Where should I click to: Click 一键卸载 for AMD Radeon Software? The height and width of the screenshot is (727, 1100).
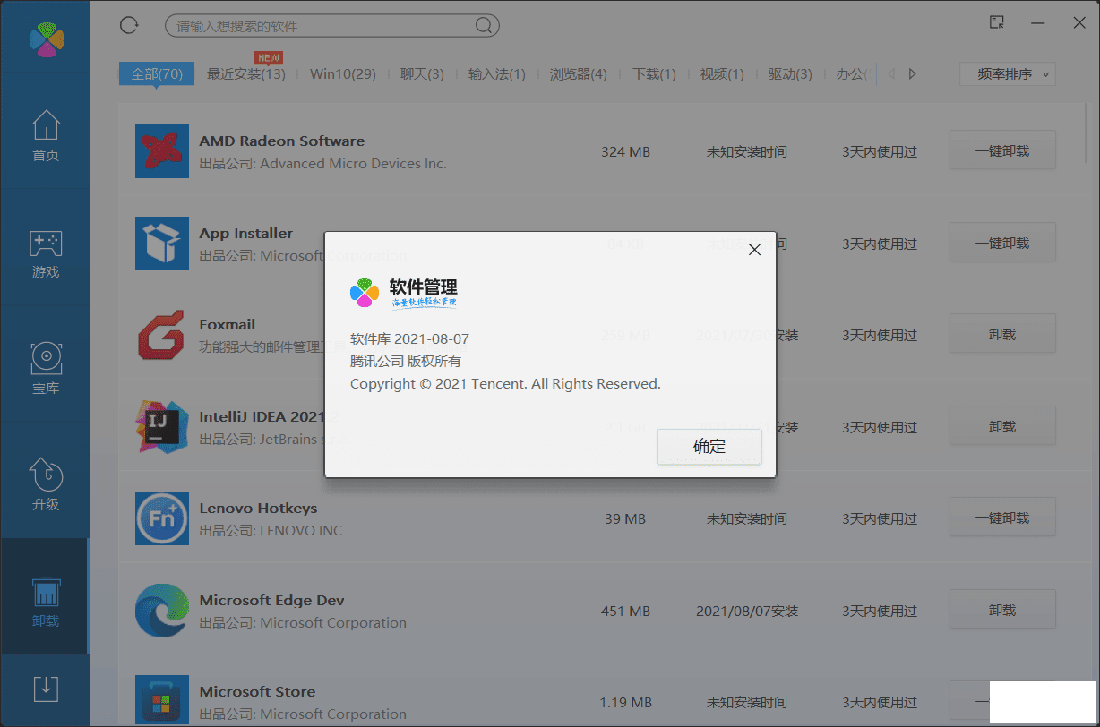tap(1002, 150)
